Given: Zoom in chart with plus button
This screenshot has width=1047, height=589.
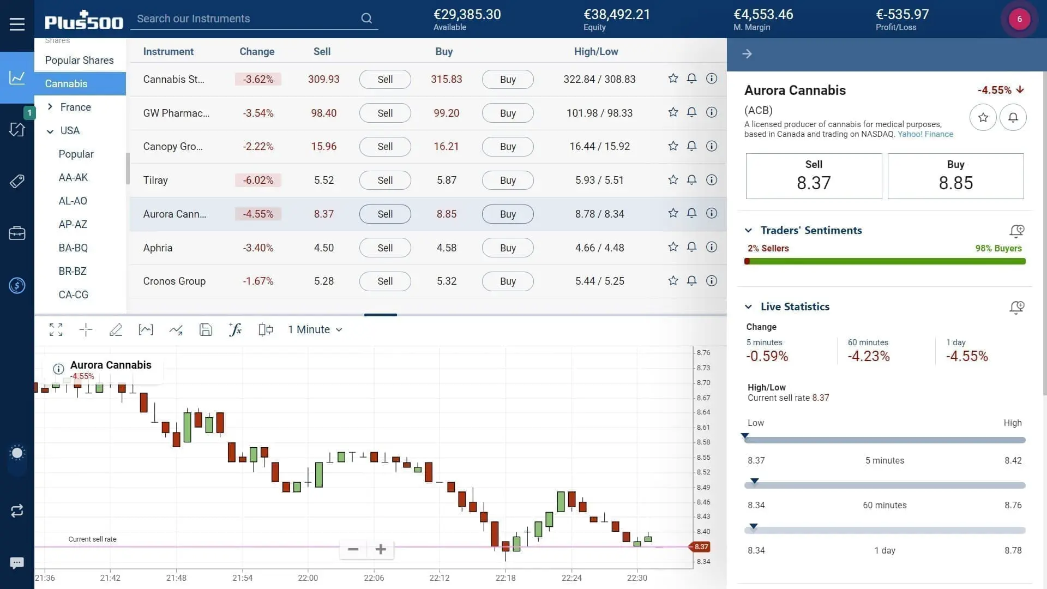Looking at the screenshot, I should [381, 549].
